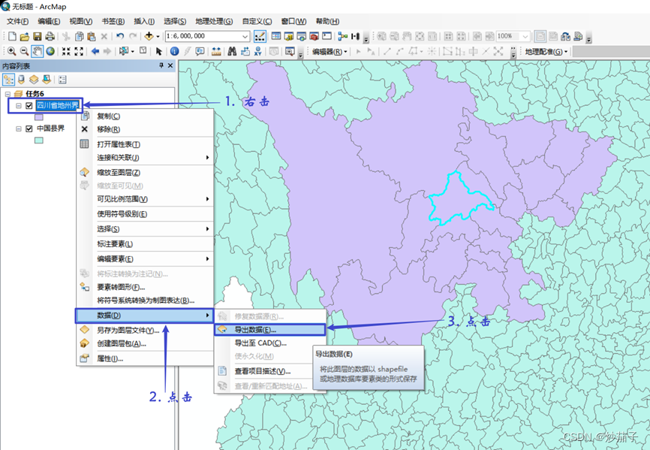
Task: Pin the 内容列表 panel
Action: click(161, 65)
